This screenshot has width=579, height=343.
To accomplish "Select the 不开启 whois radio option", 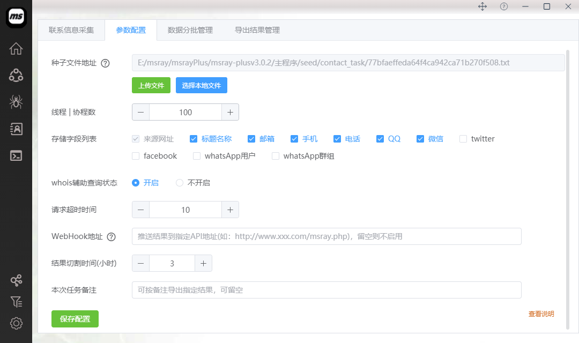I will [180, 183].
